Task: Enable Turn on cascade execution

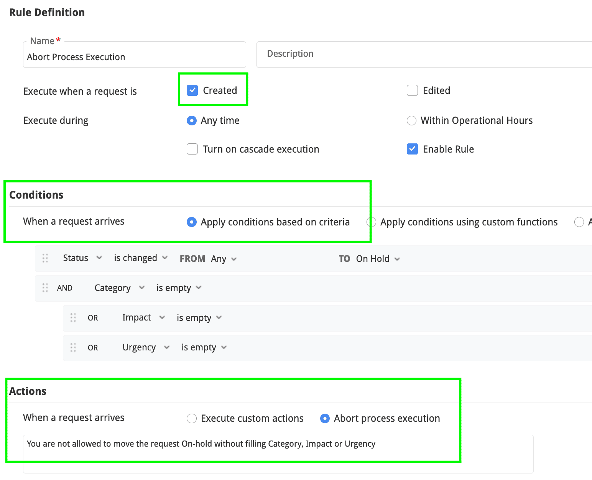Action: coord(192,149)
